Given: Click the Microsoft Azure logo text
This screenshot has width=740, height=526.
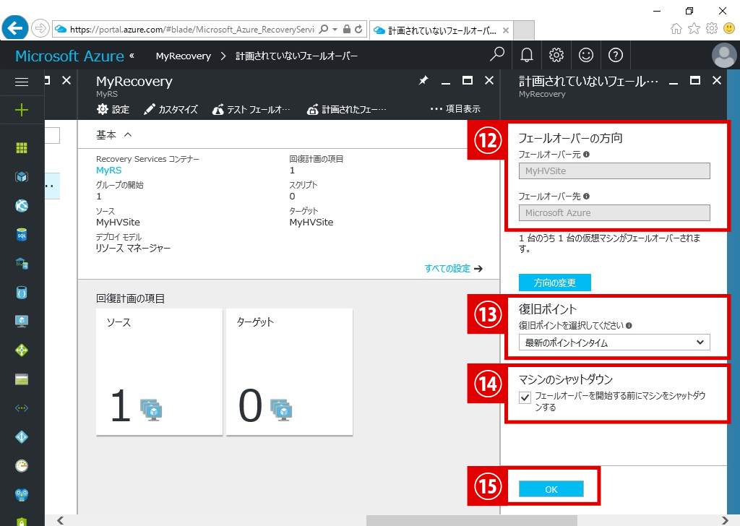Looking at the screenshot, I should (x=69, y=56).
